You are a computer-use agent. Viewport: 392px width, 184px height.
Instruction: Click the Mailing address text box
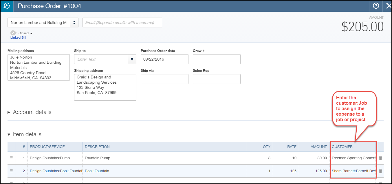pos(39,67)
